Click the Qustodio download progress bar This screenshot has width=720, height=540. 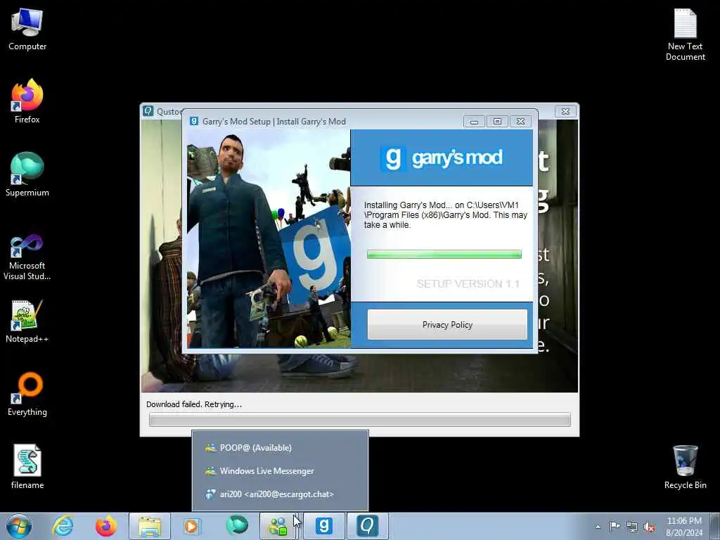[x=359, y=419]
